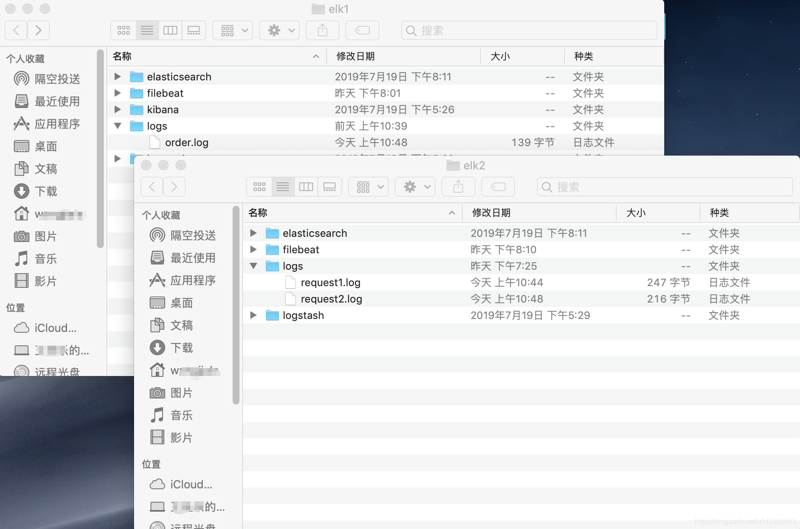The image size is (800, 529).
Task: Click the forward arrow in elk2 window
Action: coord(174,187)
